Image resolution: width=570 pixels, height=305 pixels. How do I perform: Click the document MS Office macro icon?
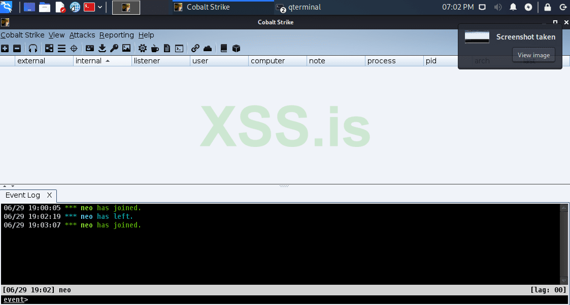[167, 48]
